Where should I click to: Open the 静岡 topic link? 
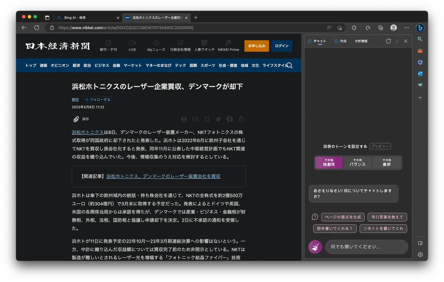[x=75, y=100]
